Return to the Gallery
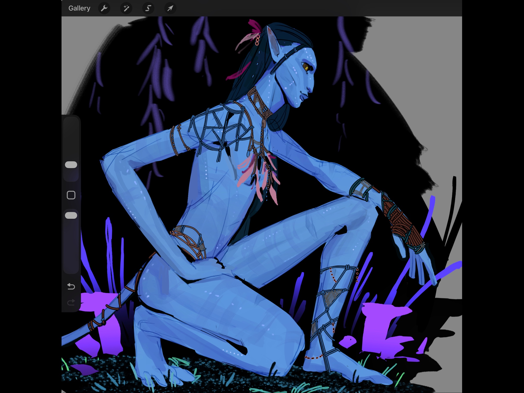524x393 pixels. point(79,8)
